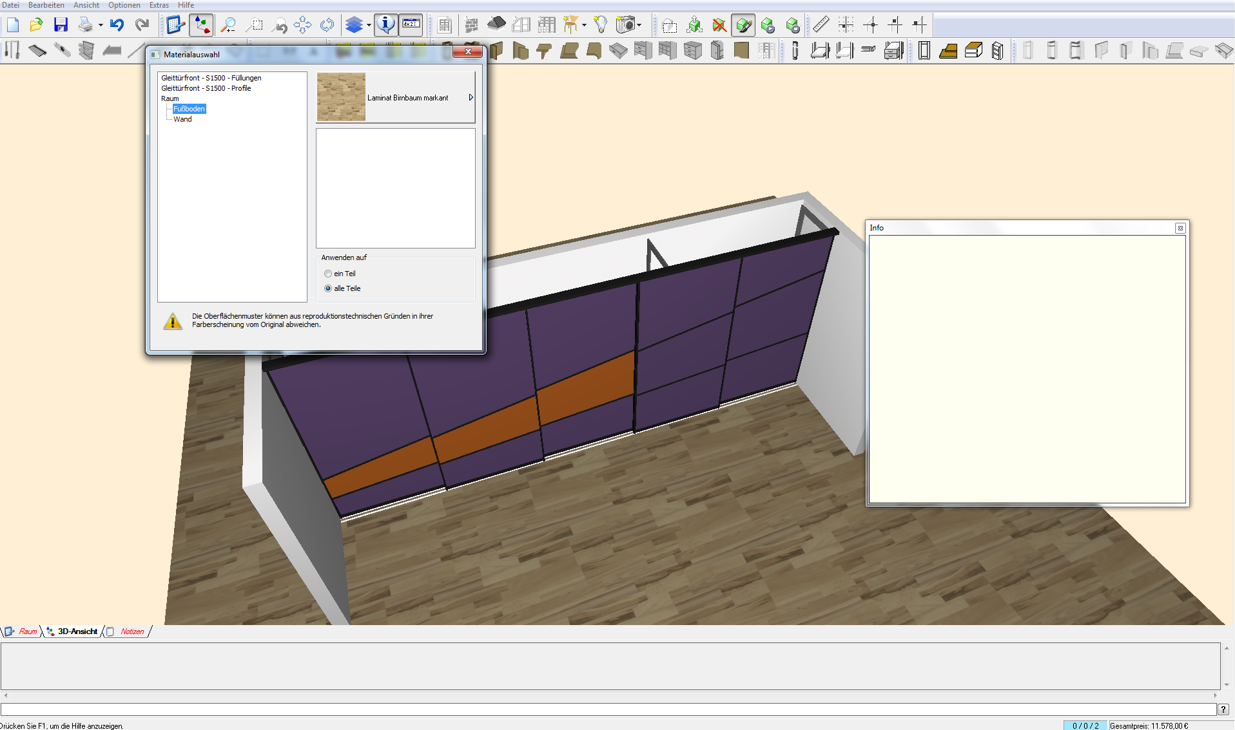Activate the paint material cube icon
Image resolution: width=1235 pixels, height=730 pixels.
pos(743,25)
